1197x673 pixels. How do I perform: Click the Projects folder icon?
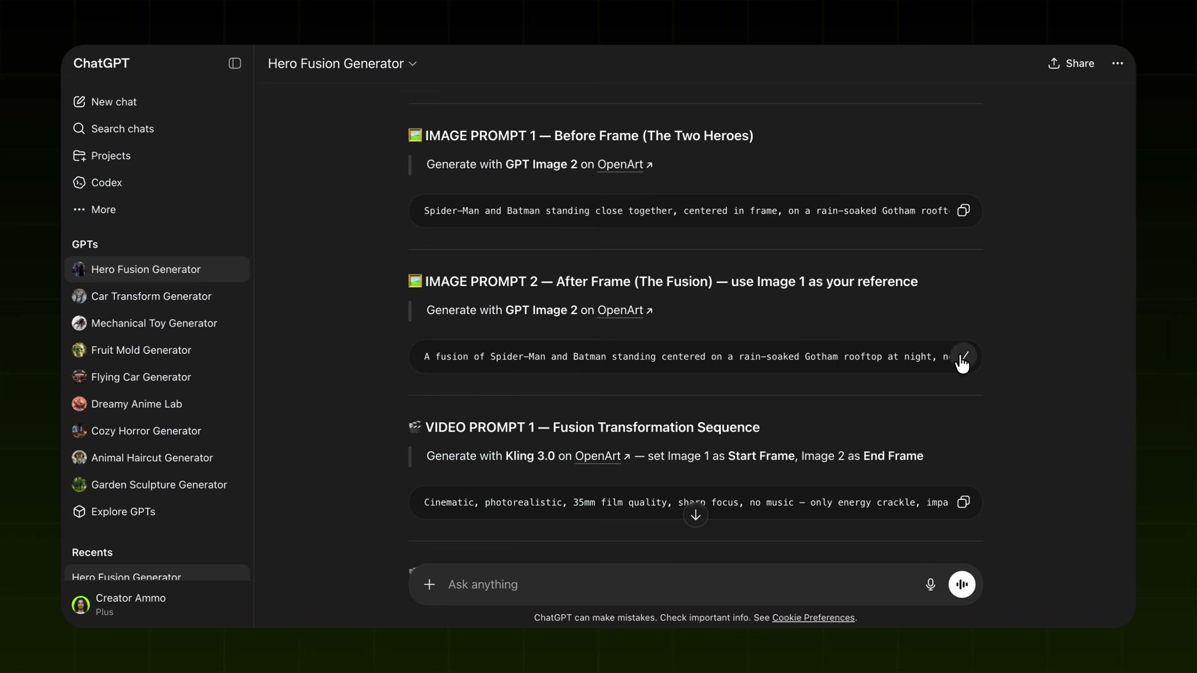[79, 156]
